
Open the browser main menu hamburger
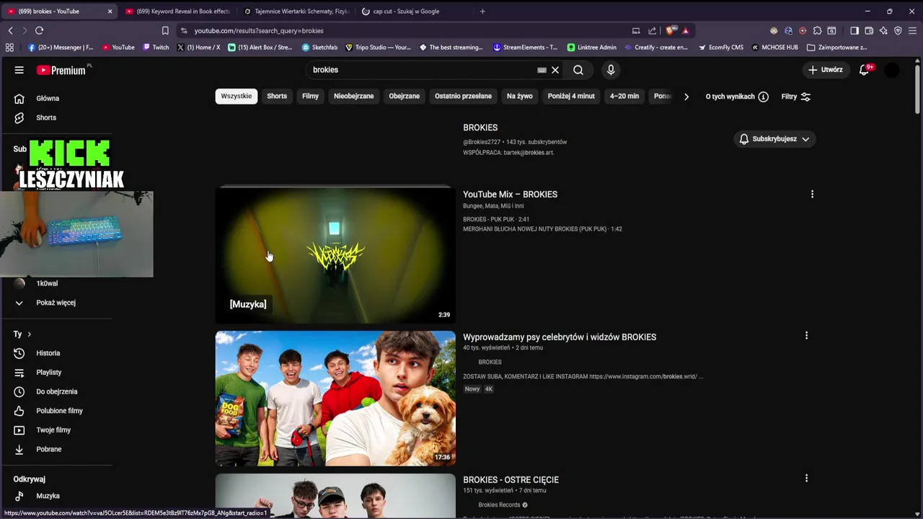coord(912,31)
